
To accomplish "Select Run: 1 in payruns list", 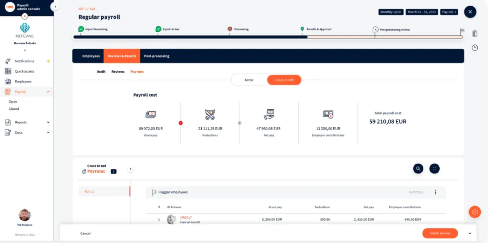I will click(x=105, y=191).
